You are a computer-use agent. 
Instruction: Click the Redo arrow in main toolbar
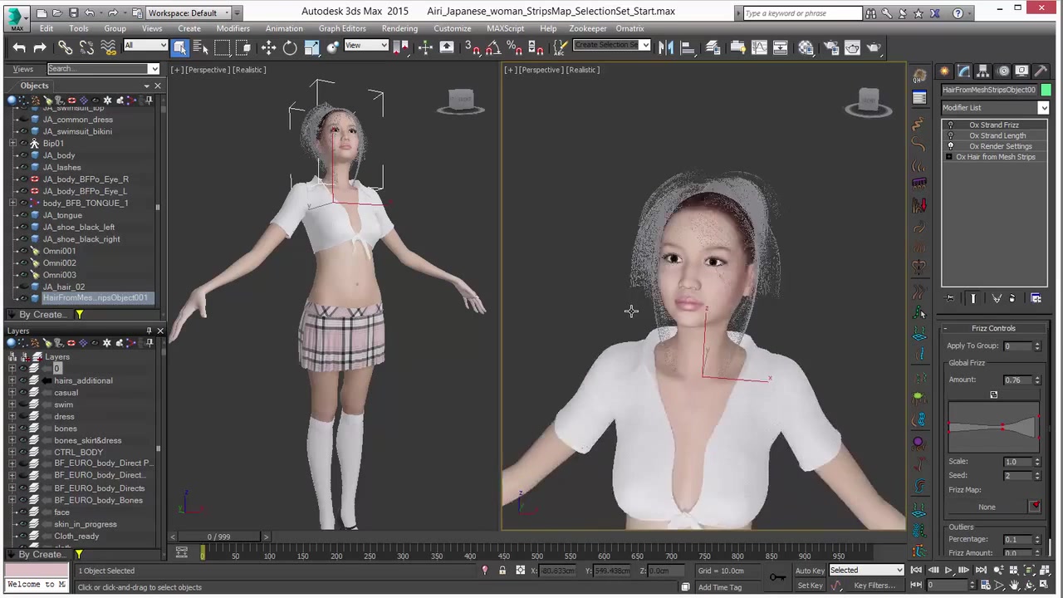click(x=42, y=47)
